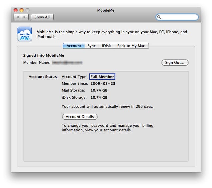212x188 pixels.
Task: Click the Account Status label
Action: coord(43,77)
